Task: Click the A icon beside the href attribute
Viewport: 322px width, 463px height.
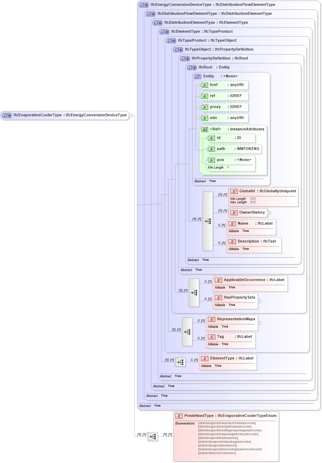Action: (x=204, y=85)
